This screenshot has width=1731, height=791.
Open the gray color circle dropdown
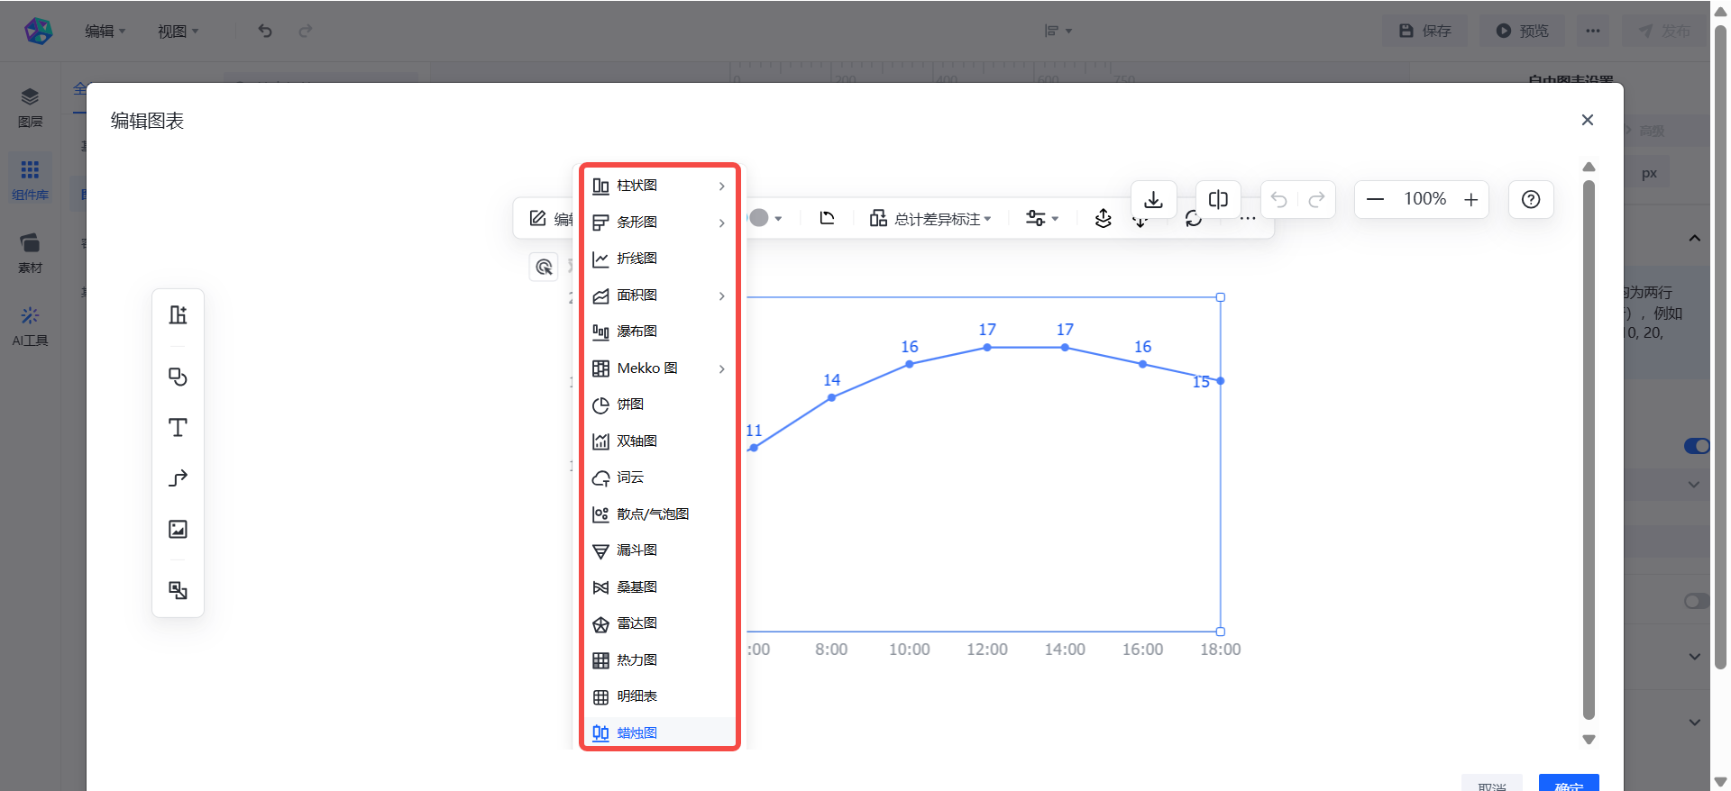[x=765, y=218]
